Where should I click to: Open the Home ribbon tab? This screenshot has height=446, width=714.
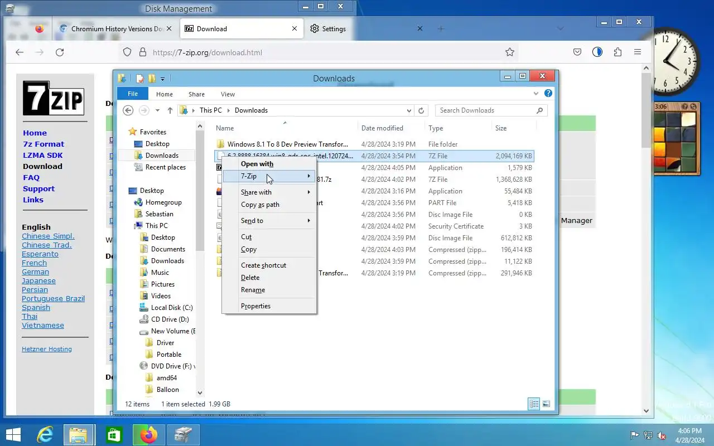165,94
